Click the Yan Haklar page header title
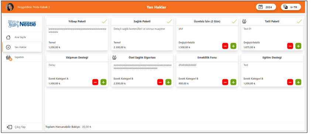 pos(156,7)
